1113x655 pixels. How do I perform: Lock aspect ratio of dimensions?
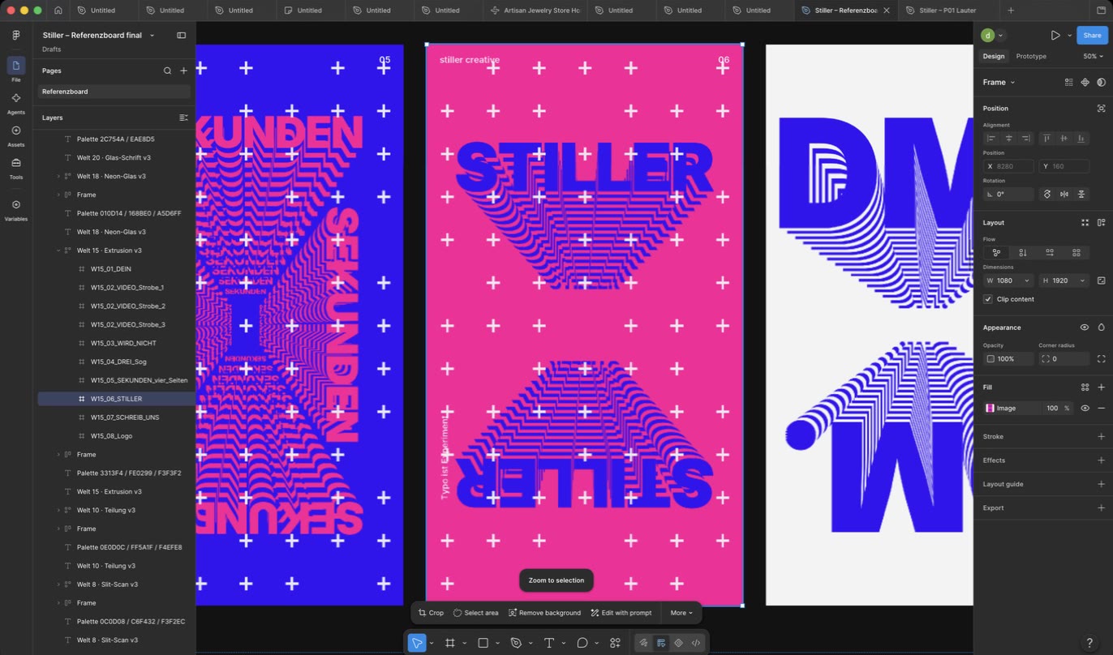(1101, 280)
